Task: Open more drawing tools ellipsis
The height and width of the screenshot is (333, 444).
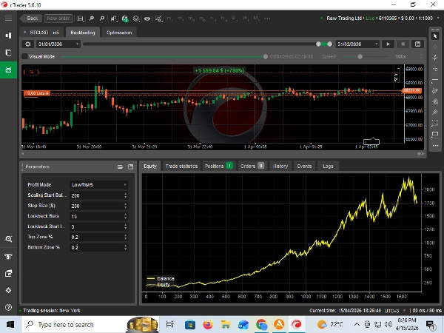Action: point(435,145)
